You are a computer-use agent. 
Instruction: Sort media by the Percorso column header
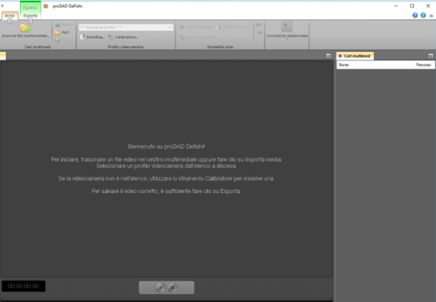point(424,65)
